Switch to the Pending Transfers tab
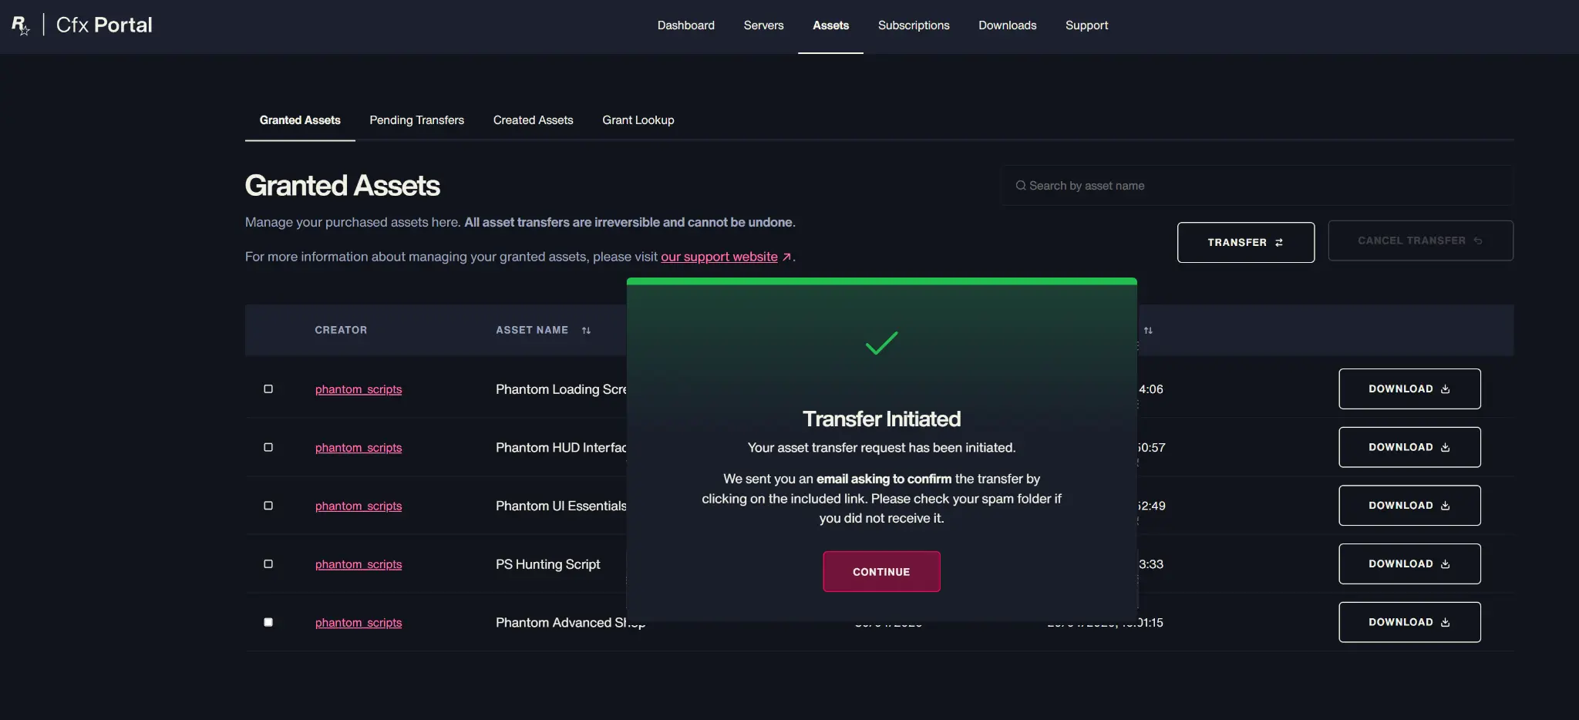Screen dimensions: 1579x720 [x=416, y=120]
